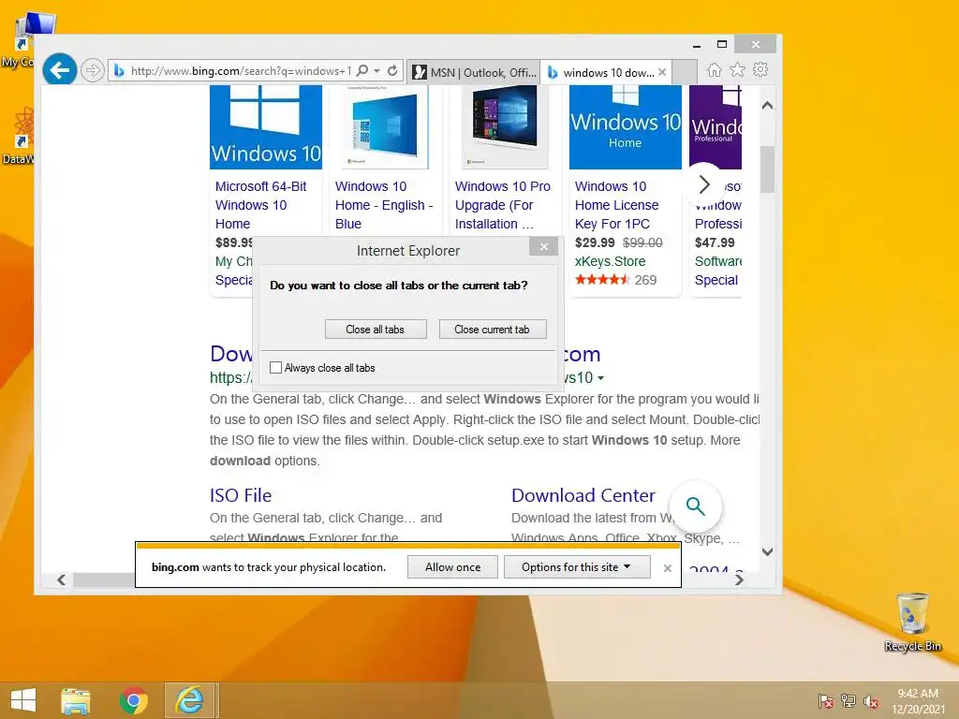
Task: Click the floating search magnifier button
Action: pyautogui.click(x=696, y=506)
